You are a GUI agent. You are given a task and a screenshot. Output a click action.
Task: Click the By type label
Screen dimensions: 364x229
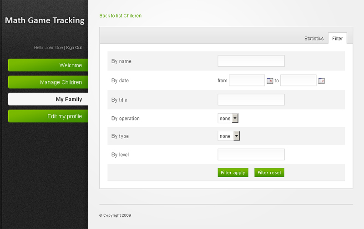(x=120, y=136)
